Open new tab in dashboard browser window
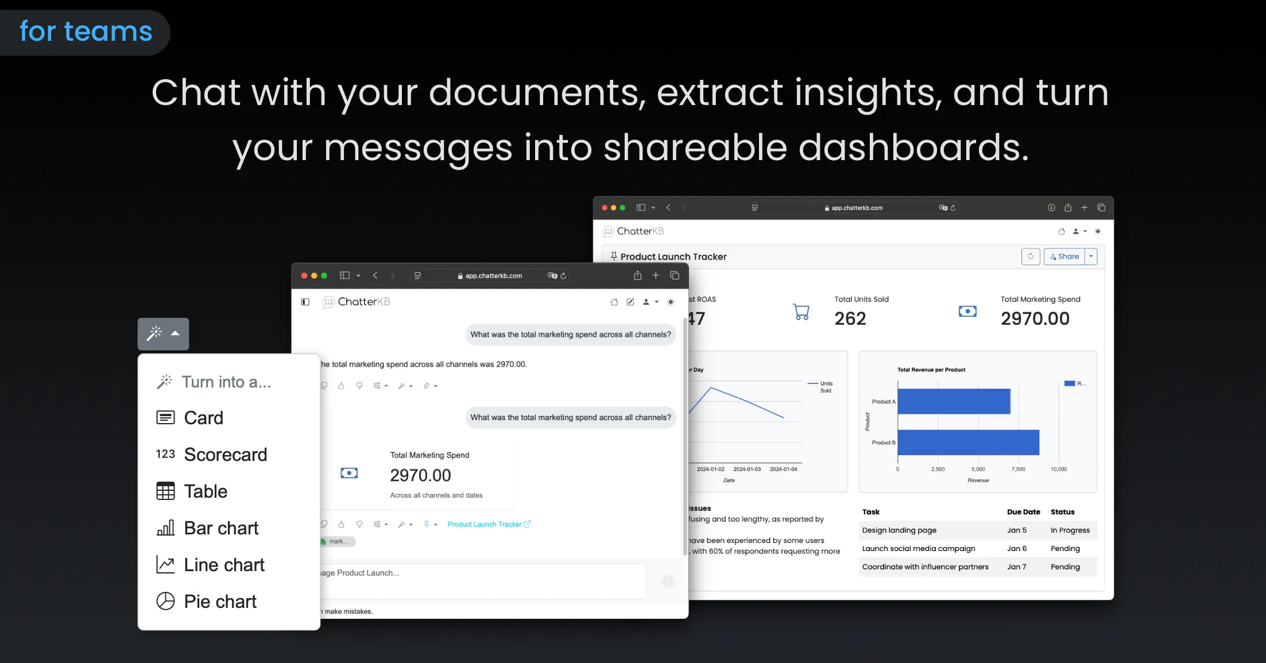 tap(1085, 208)
